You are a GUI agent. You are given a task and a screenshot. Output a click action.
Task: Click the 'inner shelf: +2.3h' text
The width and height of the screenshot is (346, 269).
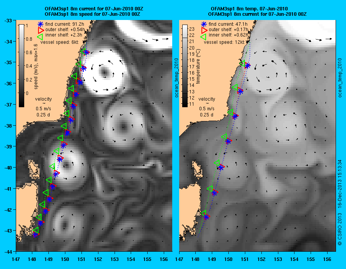tap(64, 35)
